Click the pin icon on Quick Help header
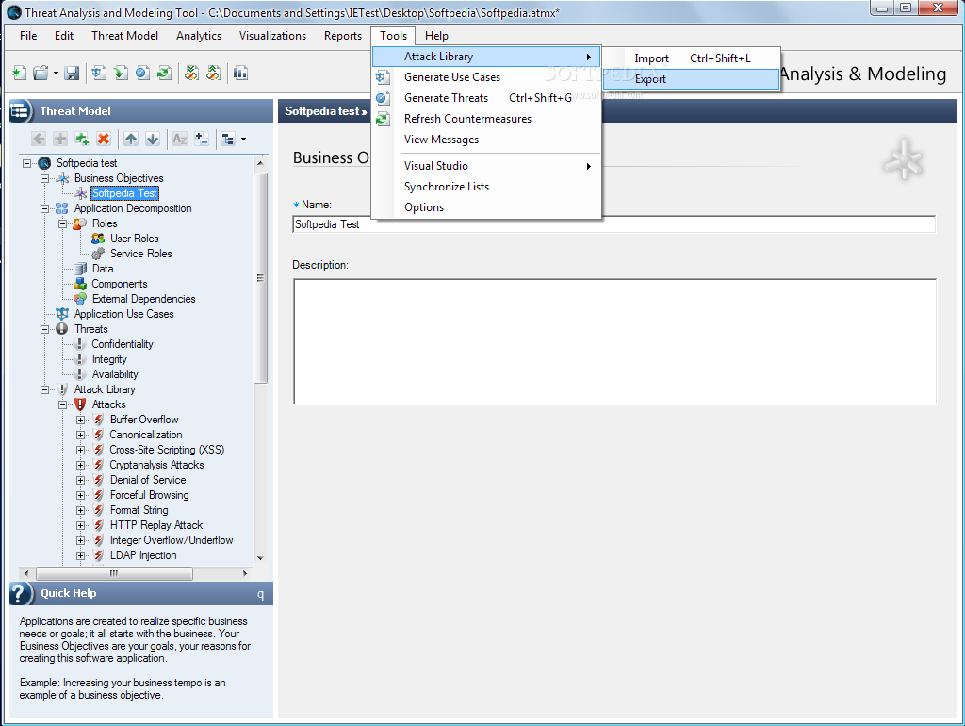 [x=260, y=594]
